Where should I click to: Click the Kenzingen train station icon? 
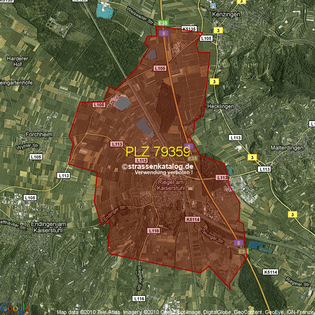[213, 6]
